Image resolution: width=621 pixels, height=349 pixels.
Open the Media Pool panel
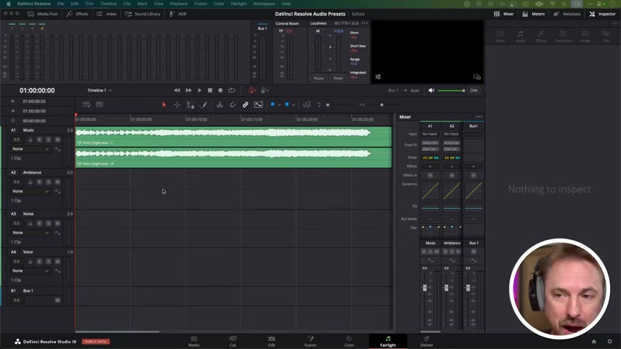click(x=43, y=14)
